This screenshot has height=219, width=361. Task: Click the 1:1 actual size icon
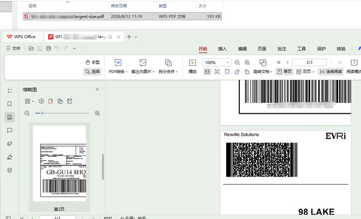[x=207, y=72]
